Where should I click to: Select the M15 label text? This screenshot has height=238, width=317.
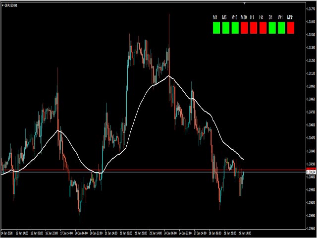(234, 17)
